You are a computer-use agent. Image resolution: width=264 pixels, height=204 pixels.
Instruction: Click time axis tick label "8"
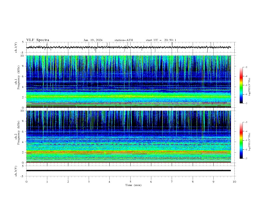pos(193,182)
